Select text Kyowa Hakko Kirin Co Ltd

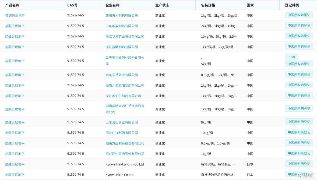tap(125, 164)
